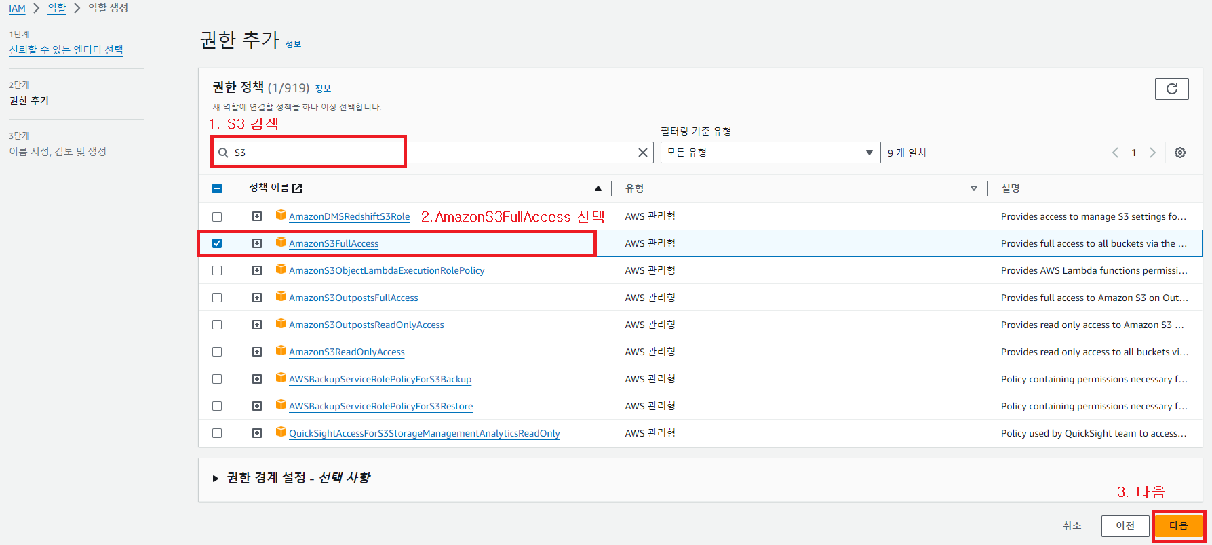The width and height of the screenshot is (1212, 545).
Task: Click the 이전 button
Action: 1125,525
